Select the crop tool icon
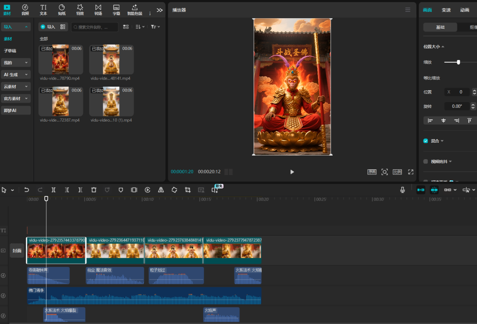Viewport: 477px width, 324px height. click(x=188, y=190)
